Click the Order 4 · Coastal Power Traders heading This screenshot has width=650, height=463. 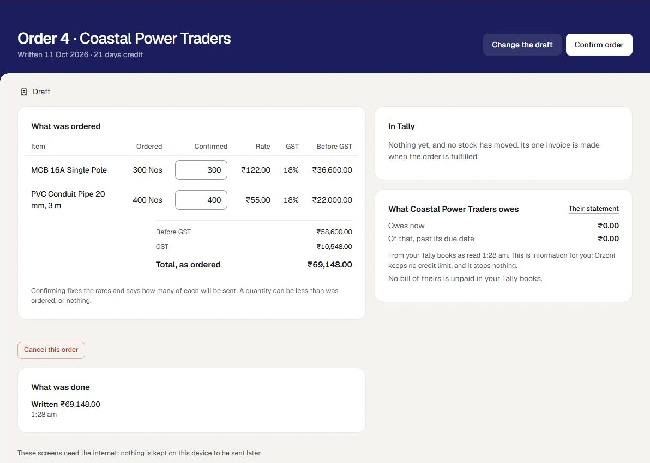124,39
